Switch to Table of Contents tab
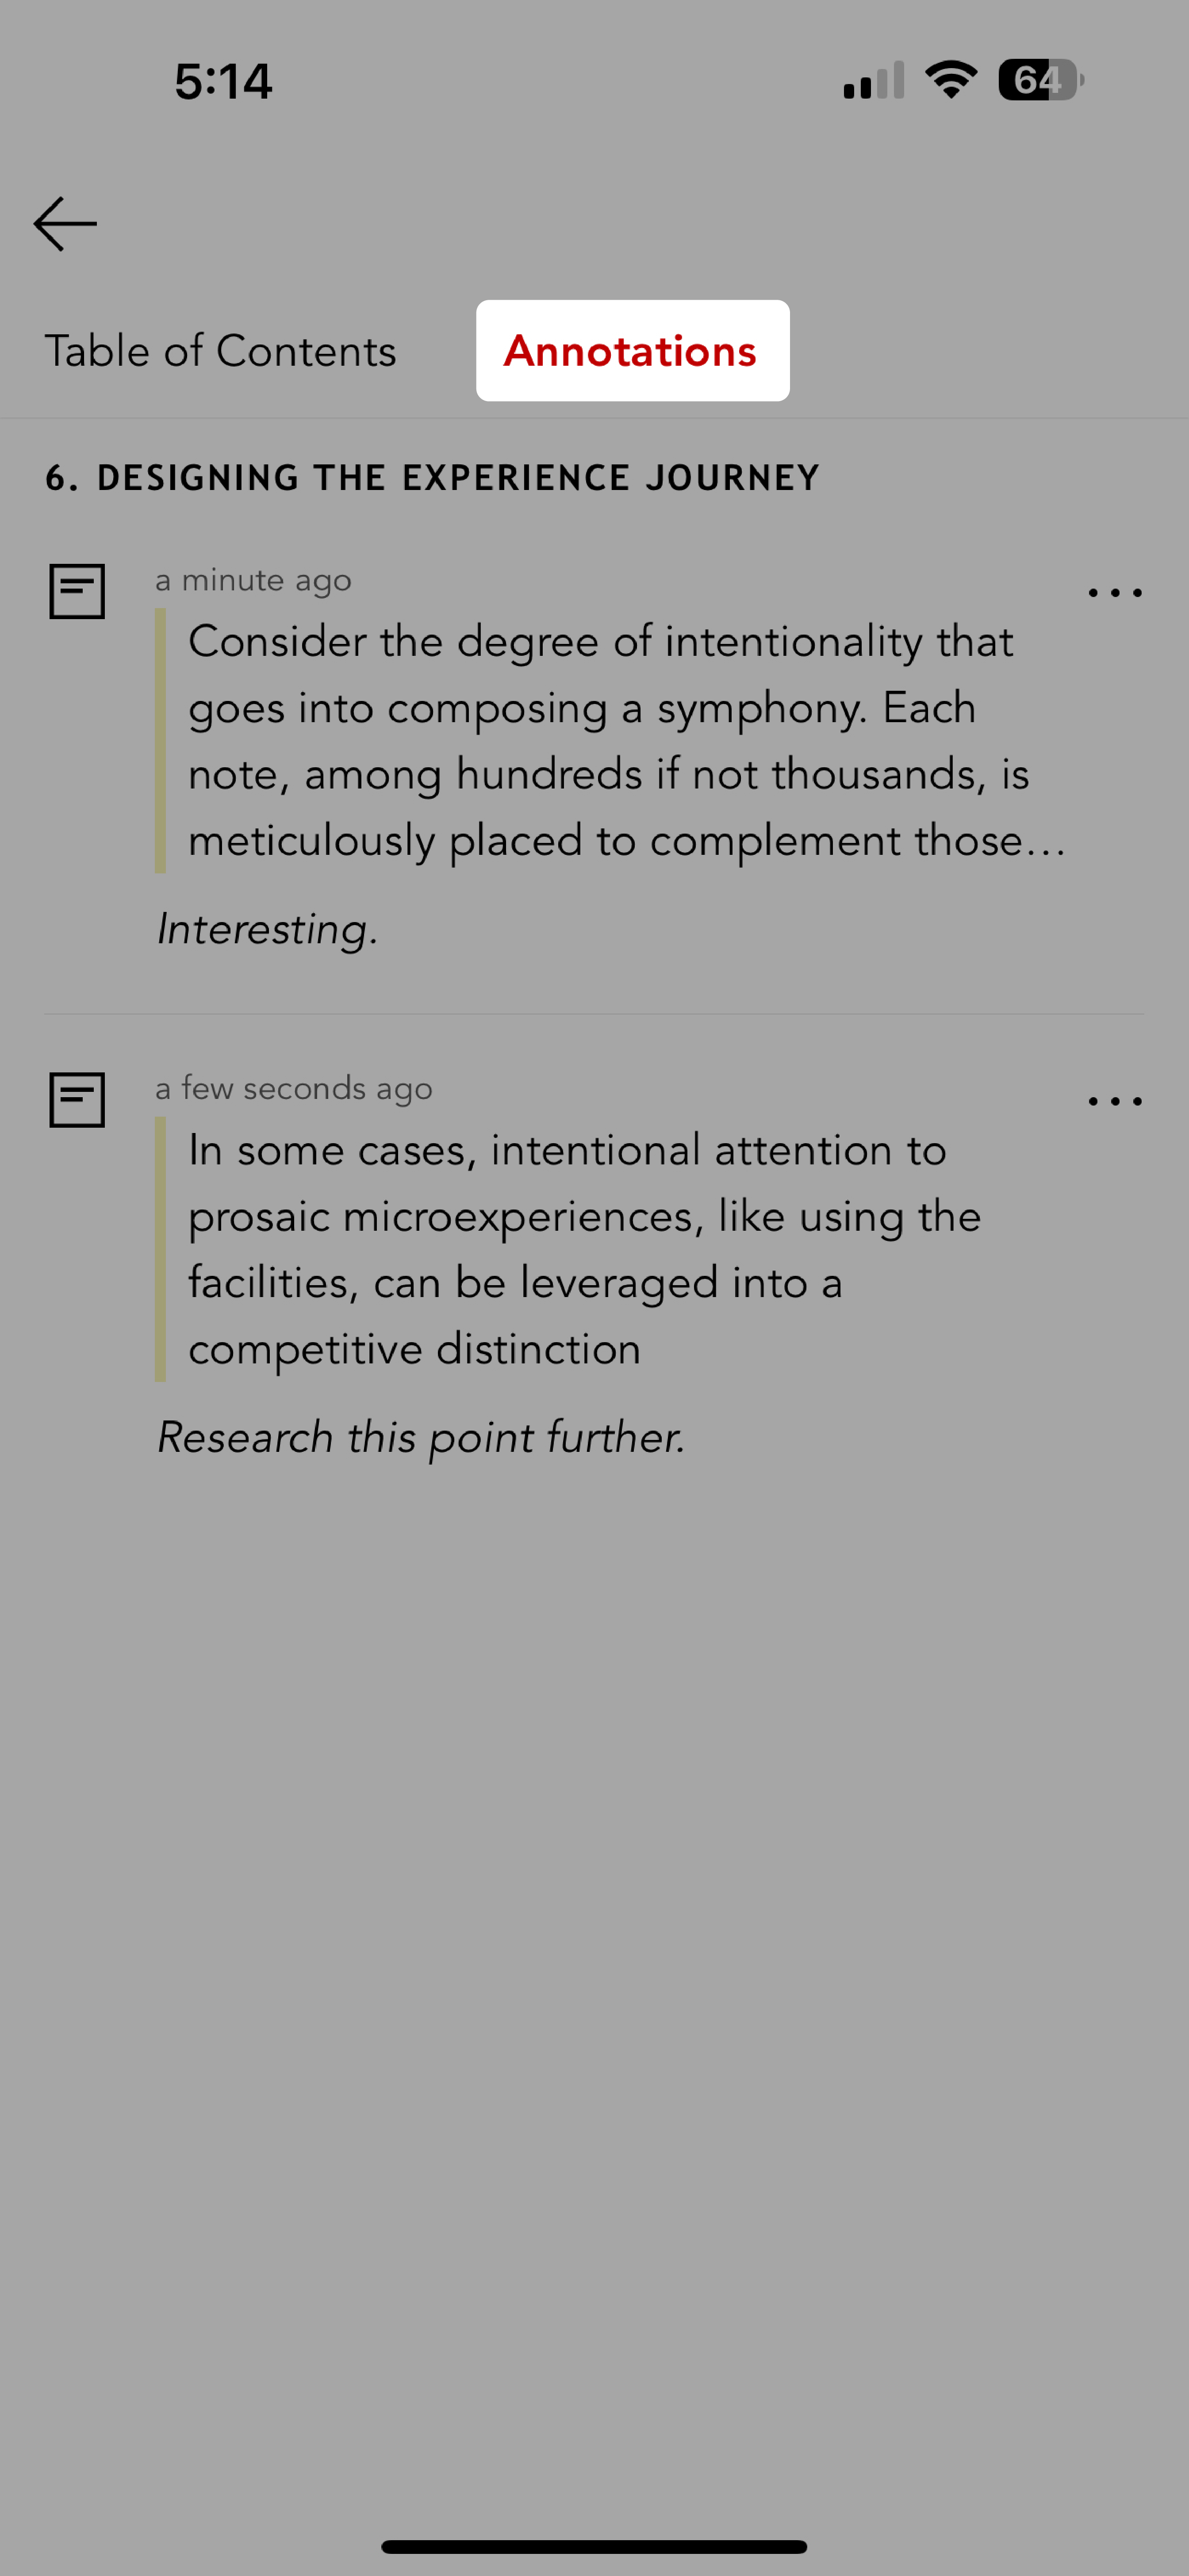 point(220,350)
